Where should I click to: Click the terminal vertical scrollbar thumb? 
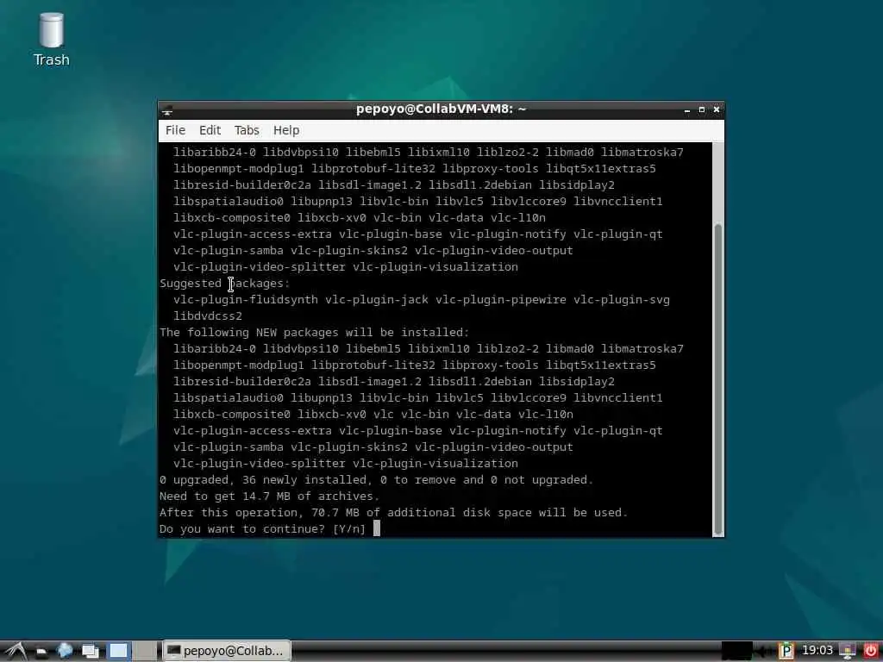tap(718, 379)
